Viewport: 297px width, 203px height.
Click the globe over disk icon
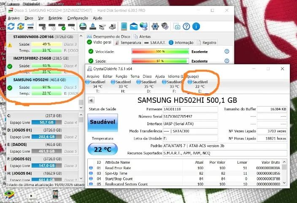tap(83, 26)
